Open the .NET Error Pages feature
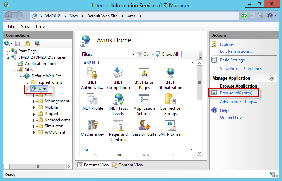 (x=144, y=73)
